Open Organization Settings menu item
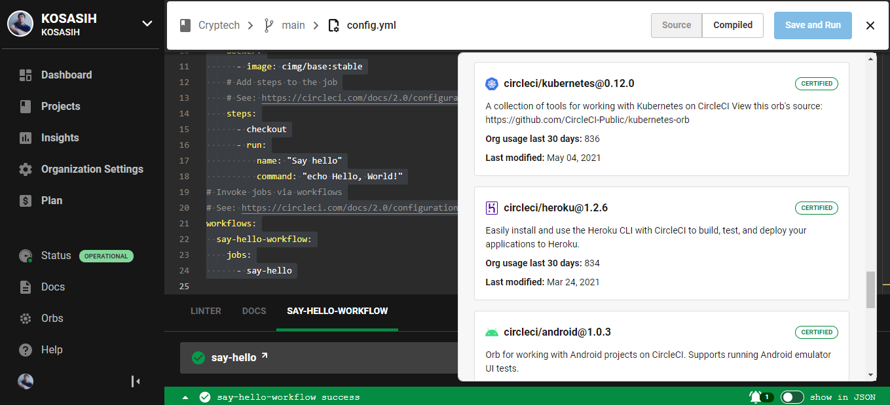The width and height of the screenshot is (890, 405). 92,169
